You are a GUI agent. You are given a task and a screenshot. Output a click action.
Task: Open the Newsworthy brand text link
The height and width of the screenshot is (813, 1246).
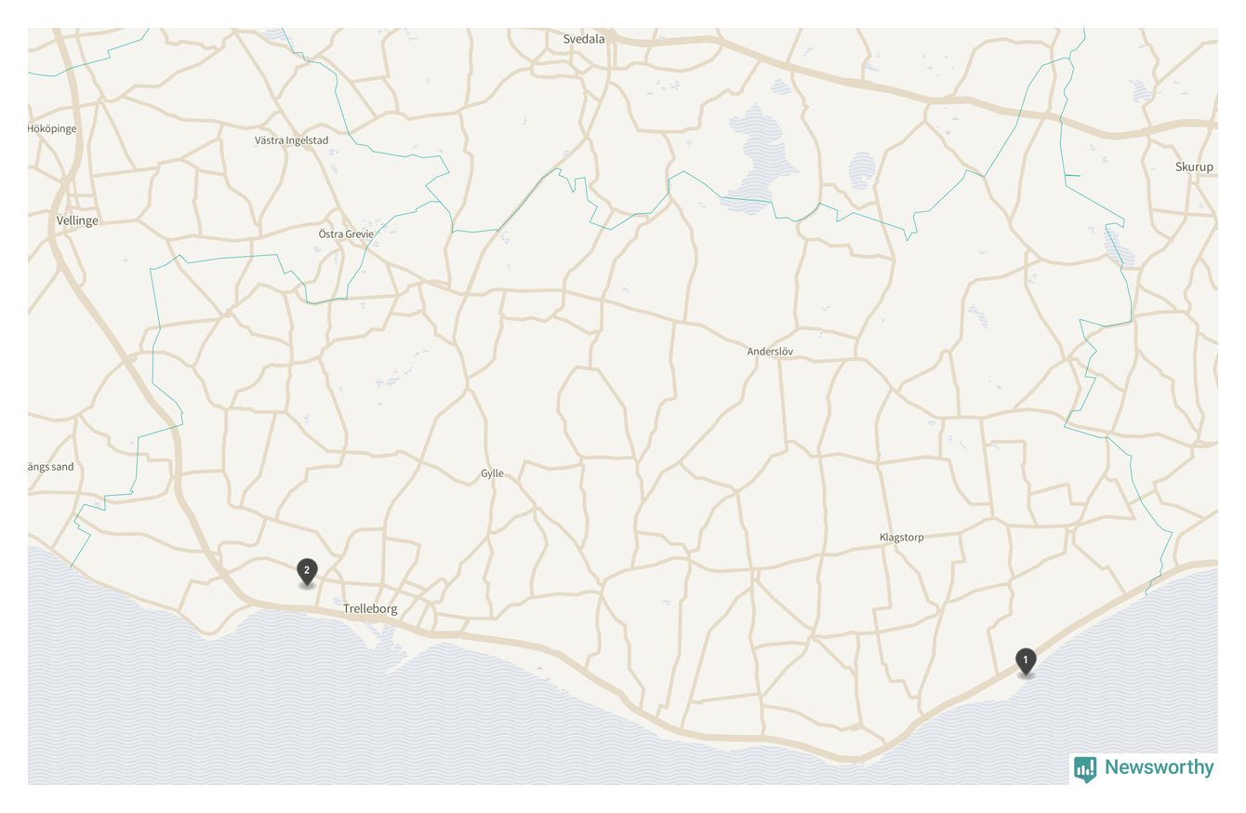click(x=1159, y=767)
